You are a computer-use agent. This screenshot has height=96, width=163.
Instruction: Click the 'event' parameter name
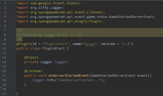click(x=142, y=76)
